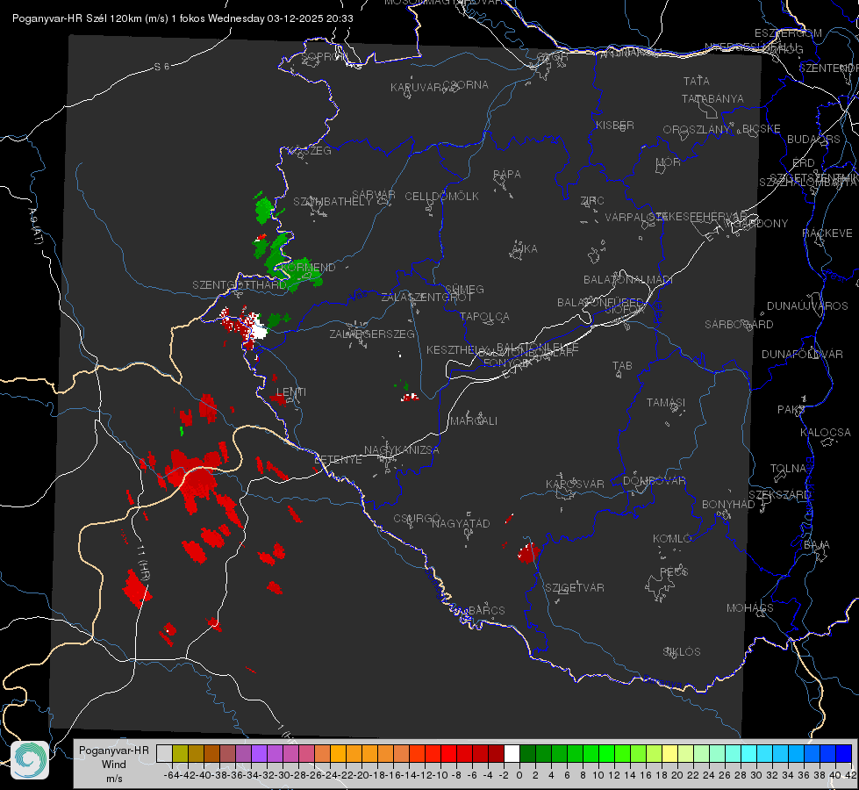Click the 'TAPOLCA' city label

point(485,316)
